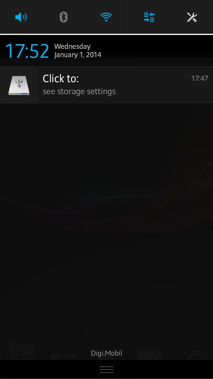This screenshot has height=379, width=213.
Task: Select 'see storage settings' notification text
Action: 79,91
